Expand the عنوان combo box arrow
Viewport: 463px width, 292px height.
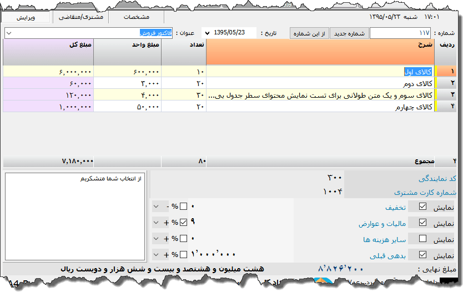point(8,33)
